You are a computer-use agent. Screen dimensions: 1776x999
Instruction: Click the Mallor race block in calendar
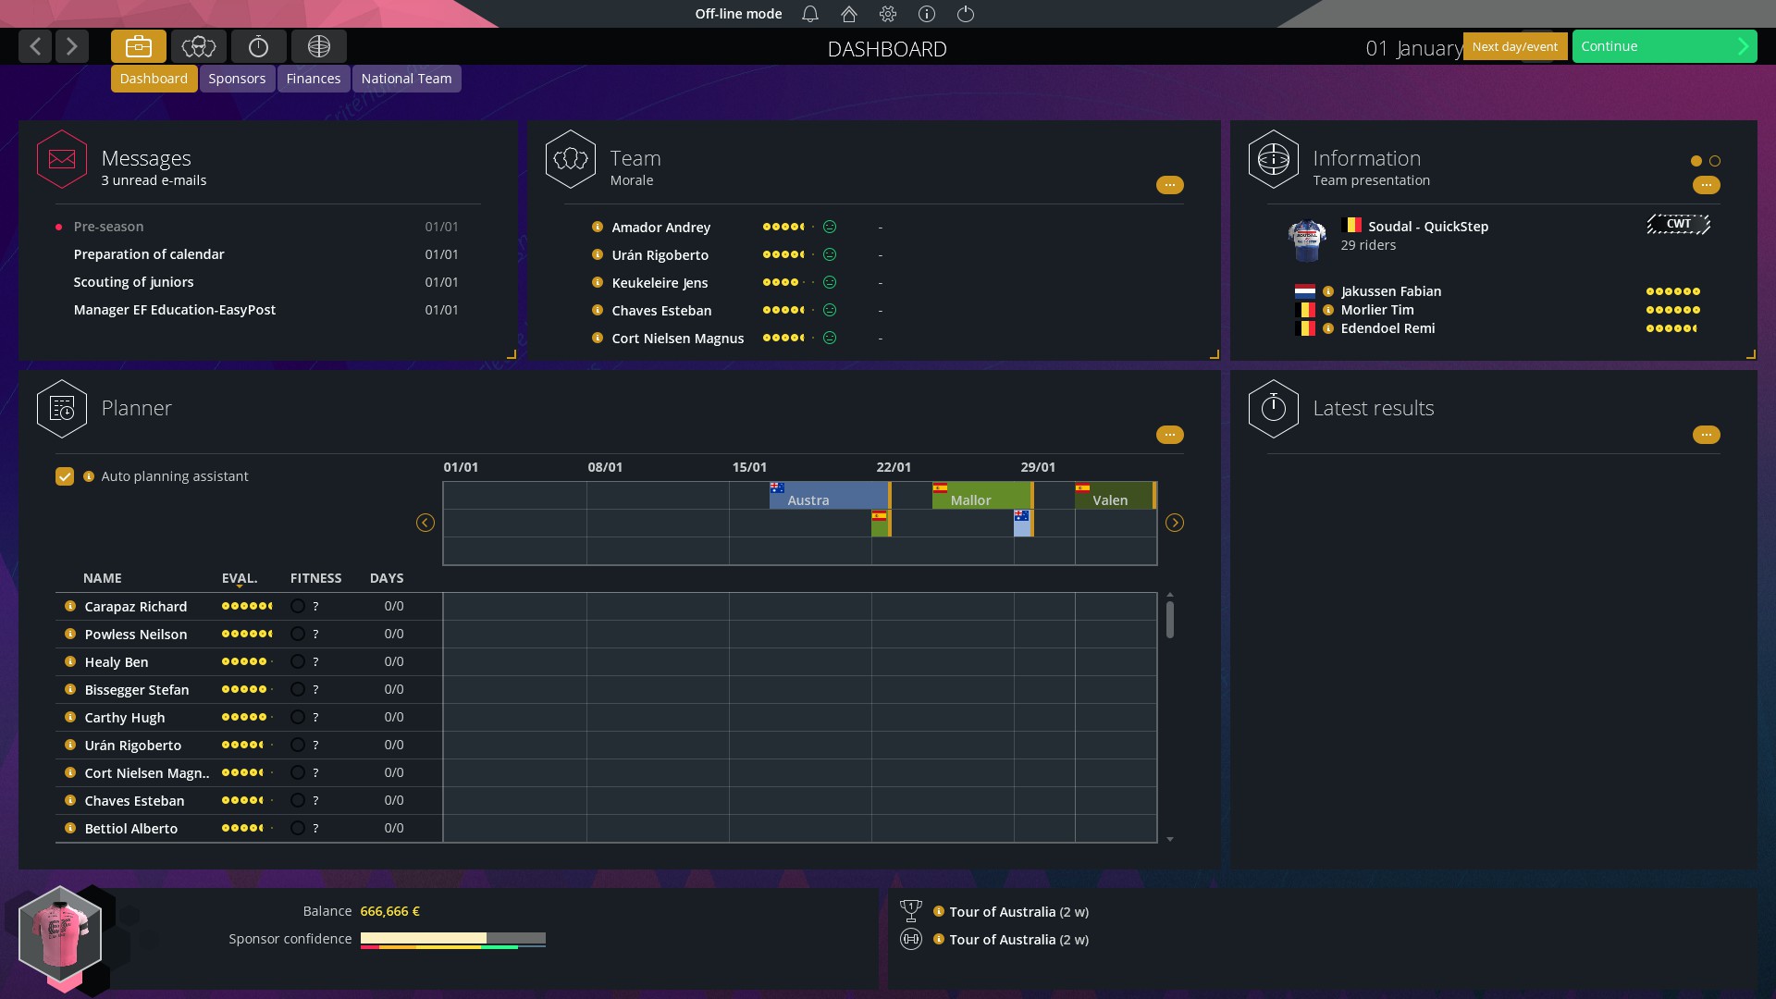coord(982,496)
